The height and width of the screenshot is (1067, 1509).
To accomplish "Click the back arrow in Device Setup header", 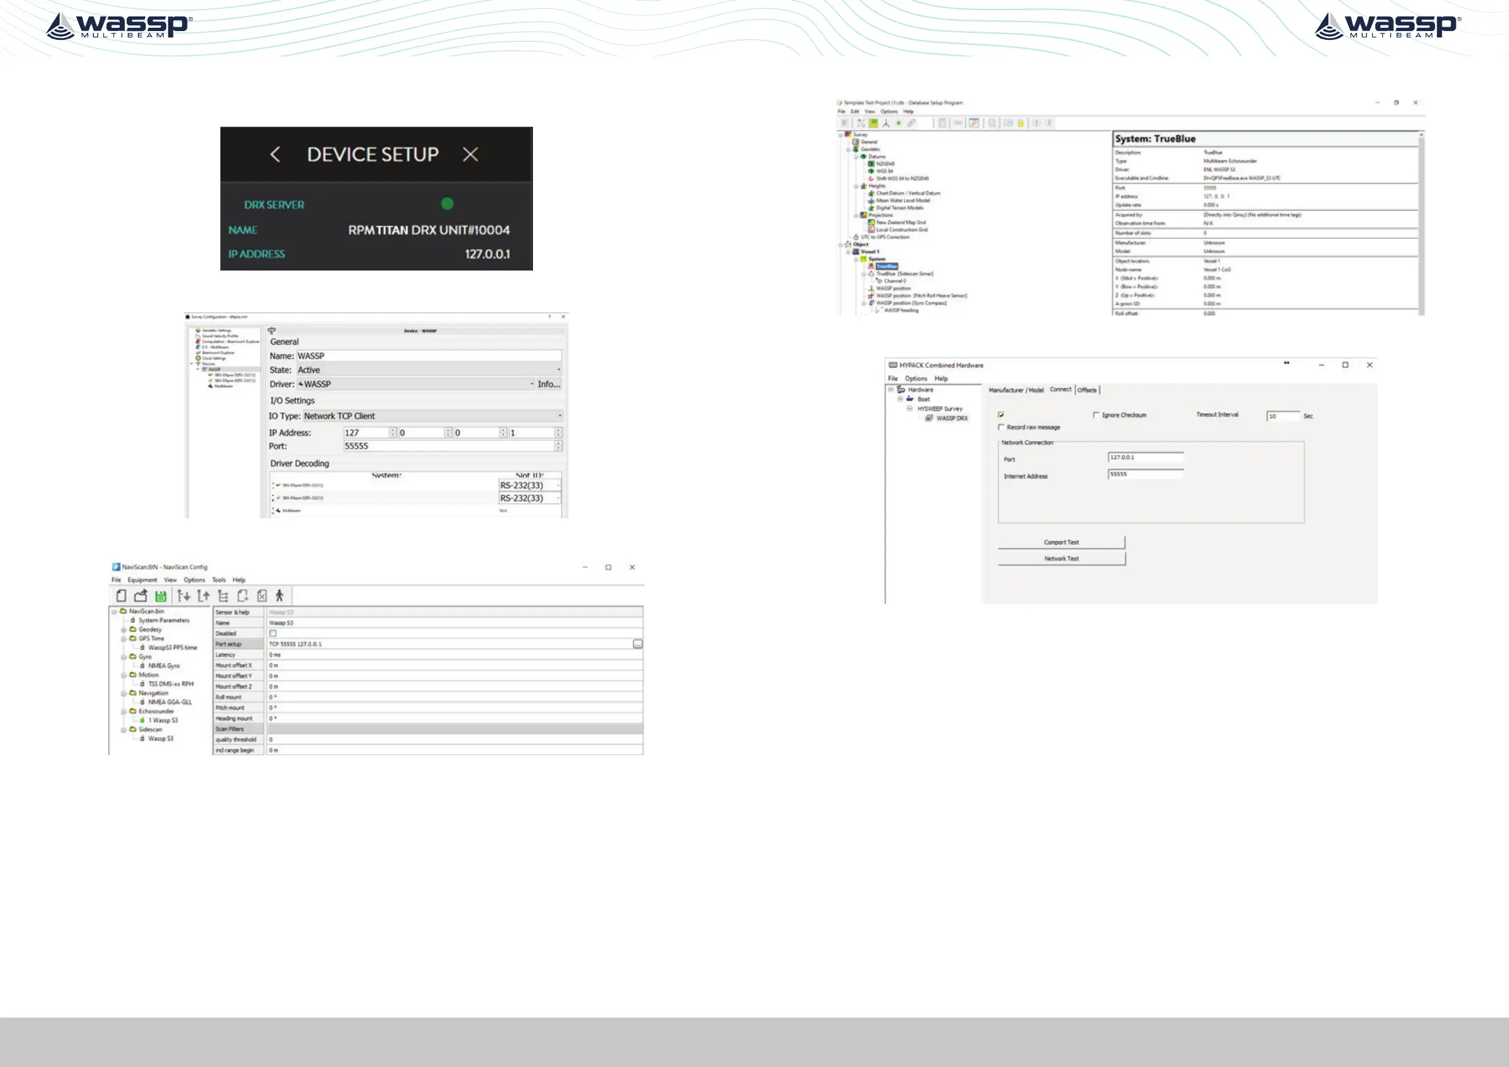I will point(276,155).
